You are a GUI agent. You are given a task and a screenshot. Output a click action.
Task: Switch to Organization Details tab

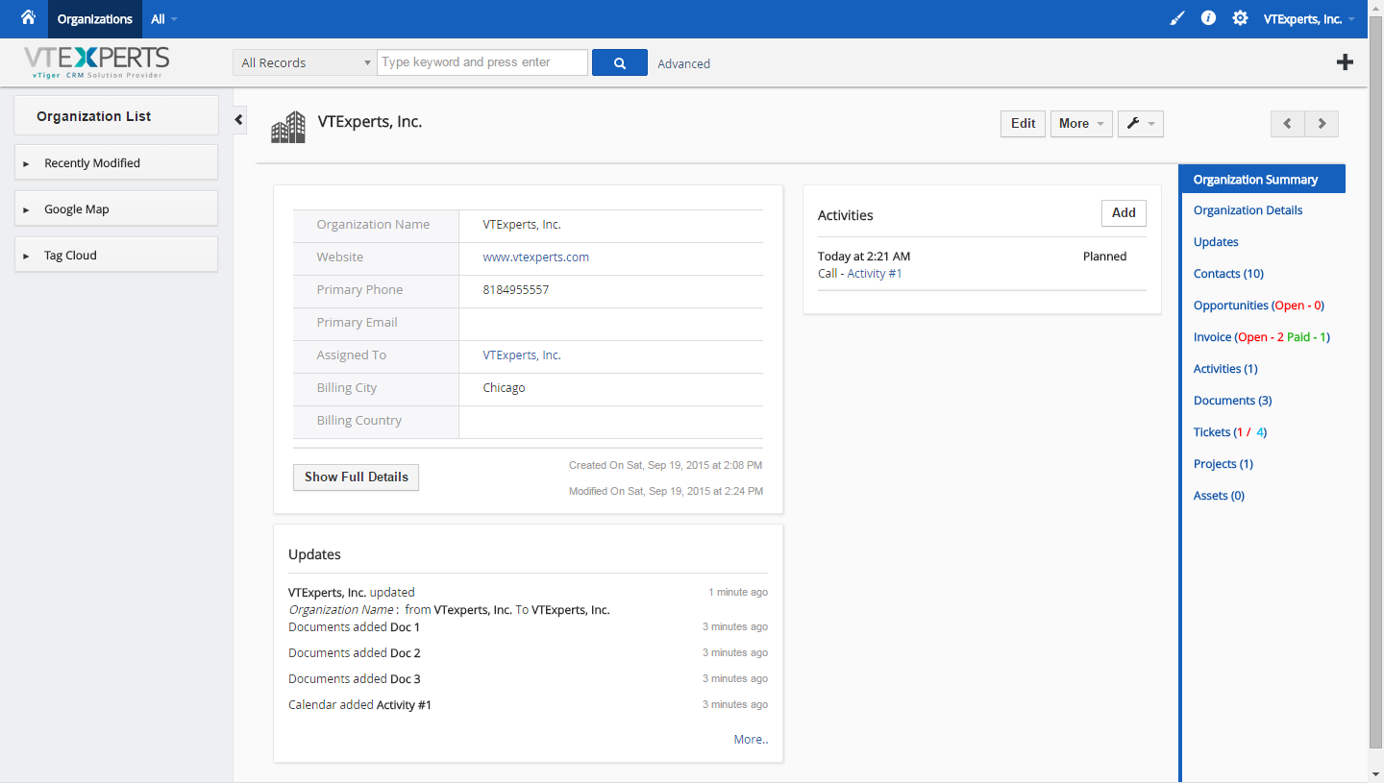pos(1248,210)
